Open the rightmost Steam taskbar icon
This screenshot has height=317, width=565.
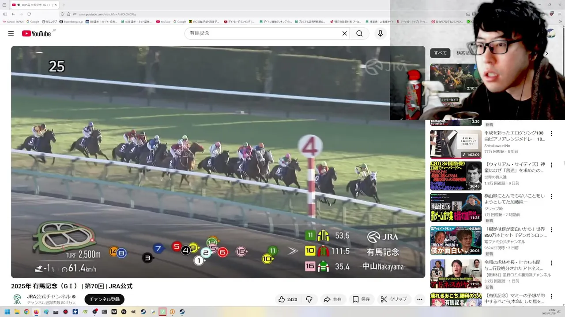[x=182, y=312]
